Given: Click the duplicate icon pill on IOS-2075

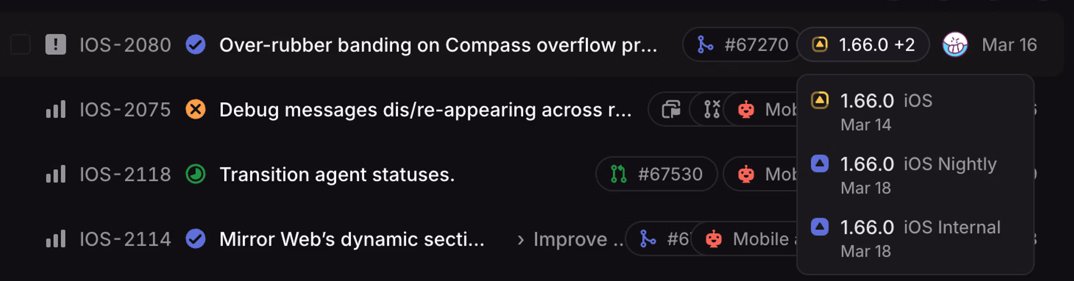Looking at the screenshot, I should tap(671, 110).
